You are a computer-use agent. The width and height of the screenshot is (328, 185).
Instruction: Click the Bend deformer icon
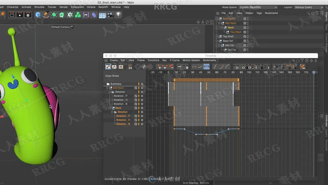point(94,15)
